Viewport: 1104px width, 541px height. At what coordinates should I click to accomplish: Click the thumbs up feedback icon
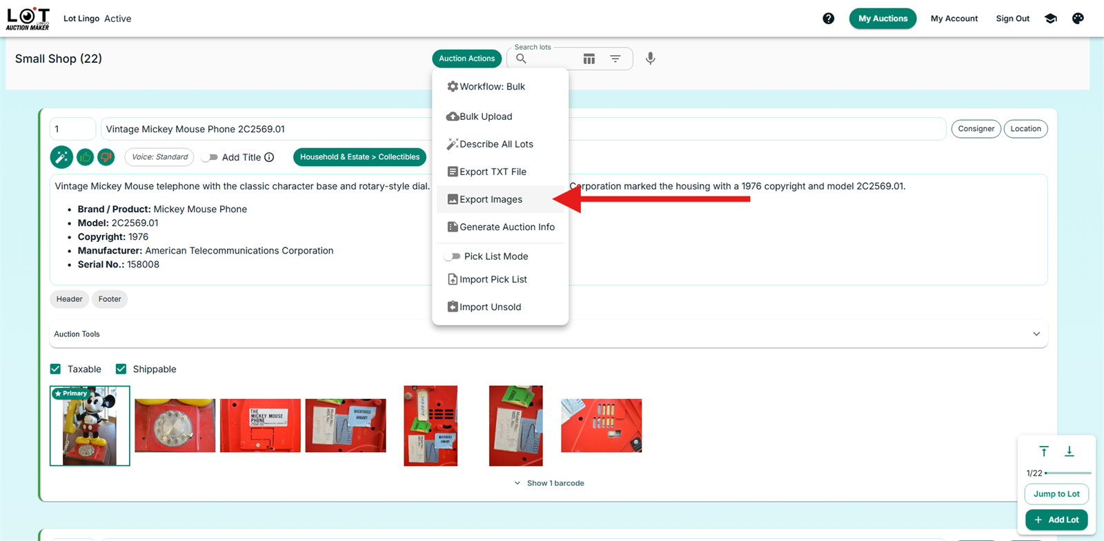pos(85,157)
